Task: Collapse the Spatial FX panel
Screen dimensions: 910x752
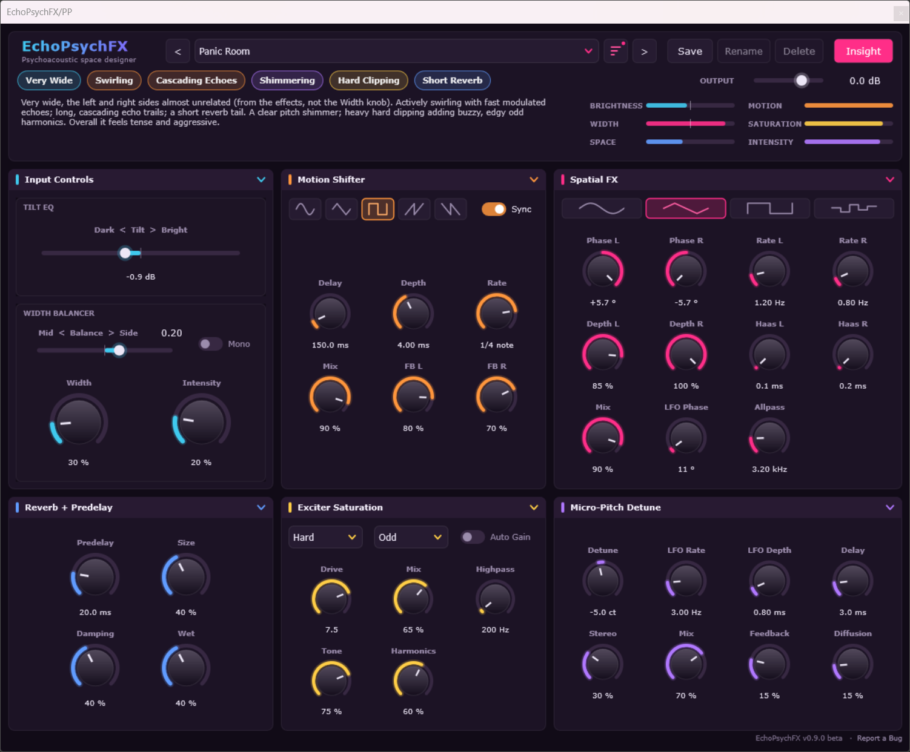Action: point(890,180)
